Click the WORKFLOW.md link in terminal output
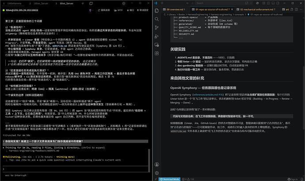Viewport: 305px width, 181px height. [60, 46]
